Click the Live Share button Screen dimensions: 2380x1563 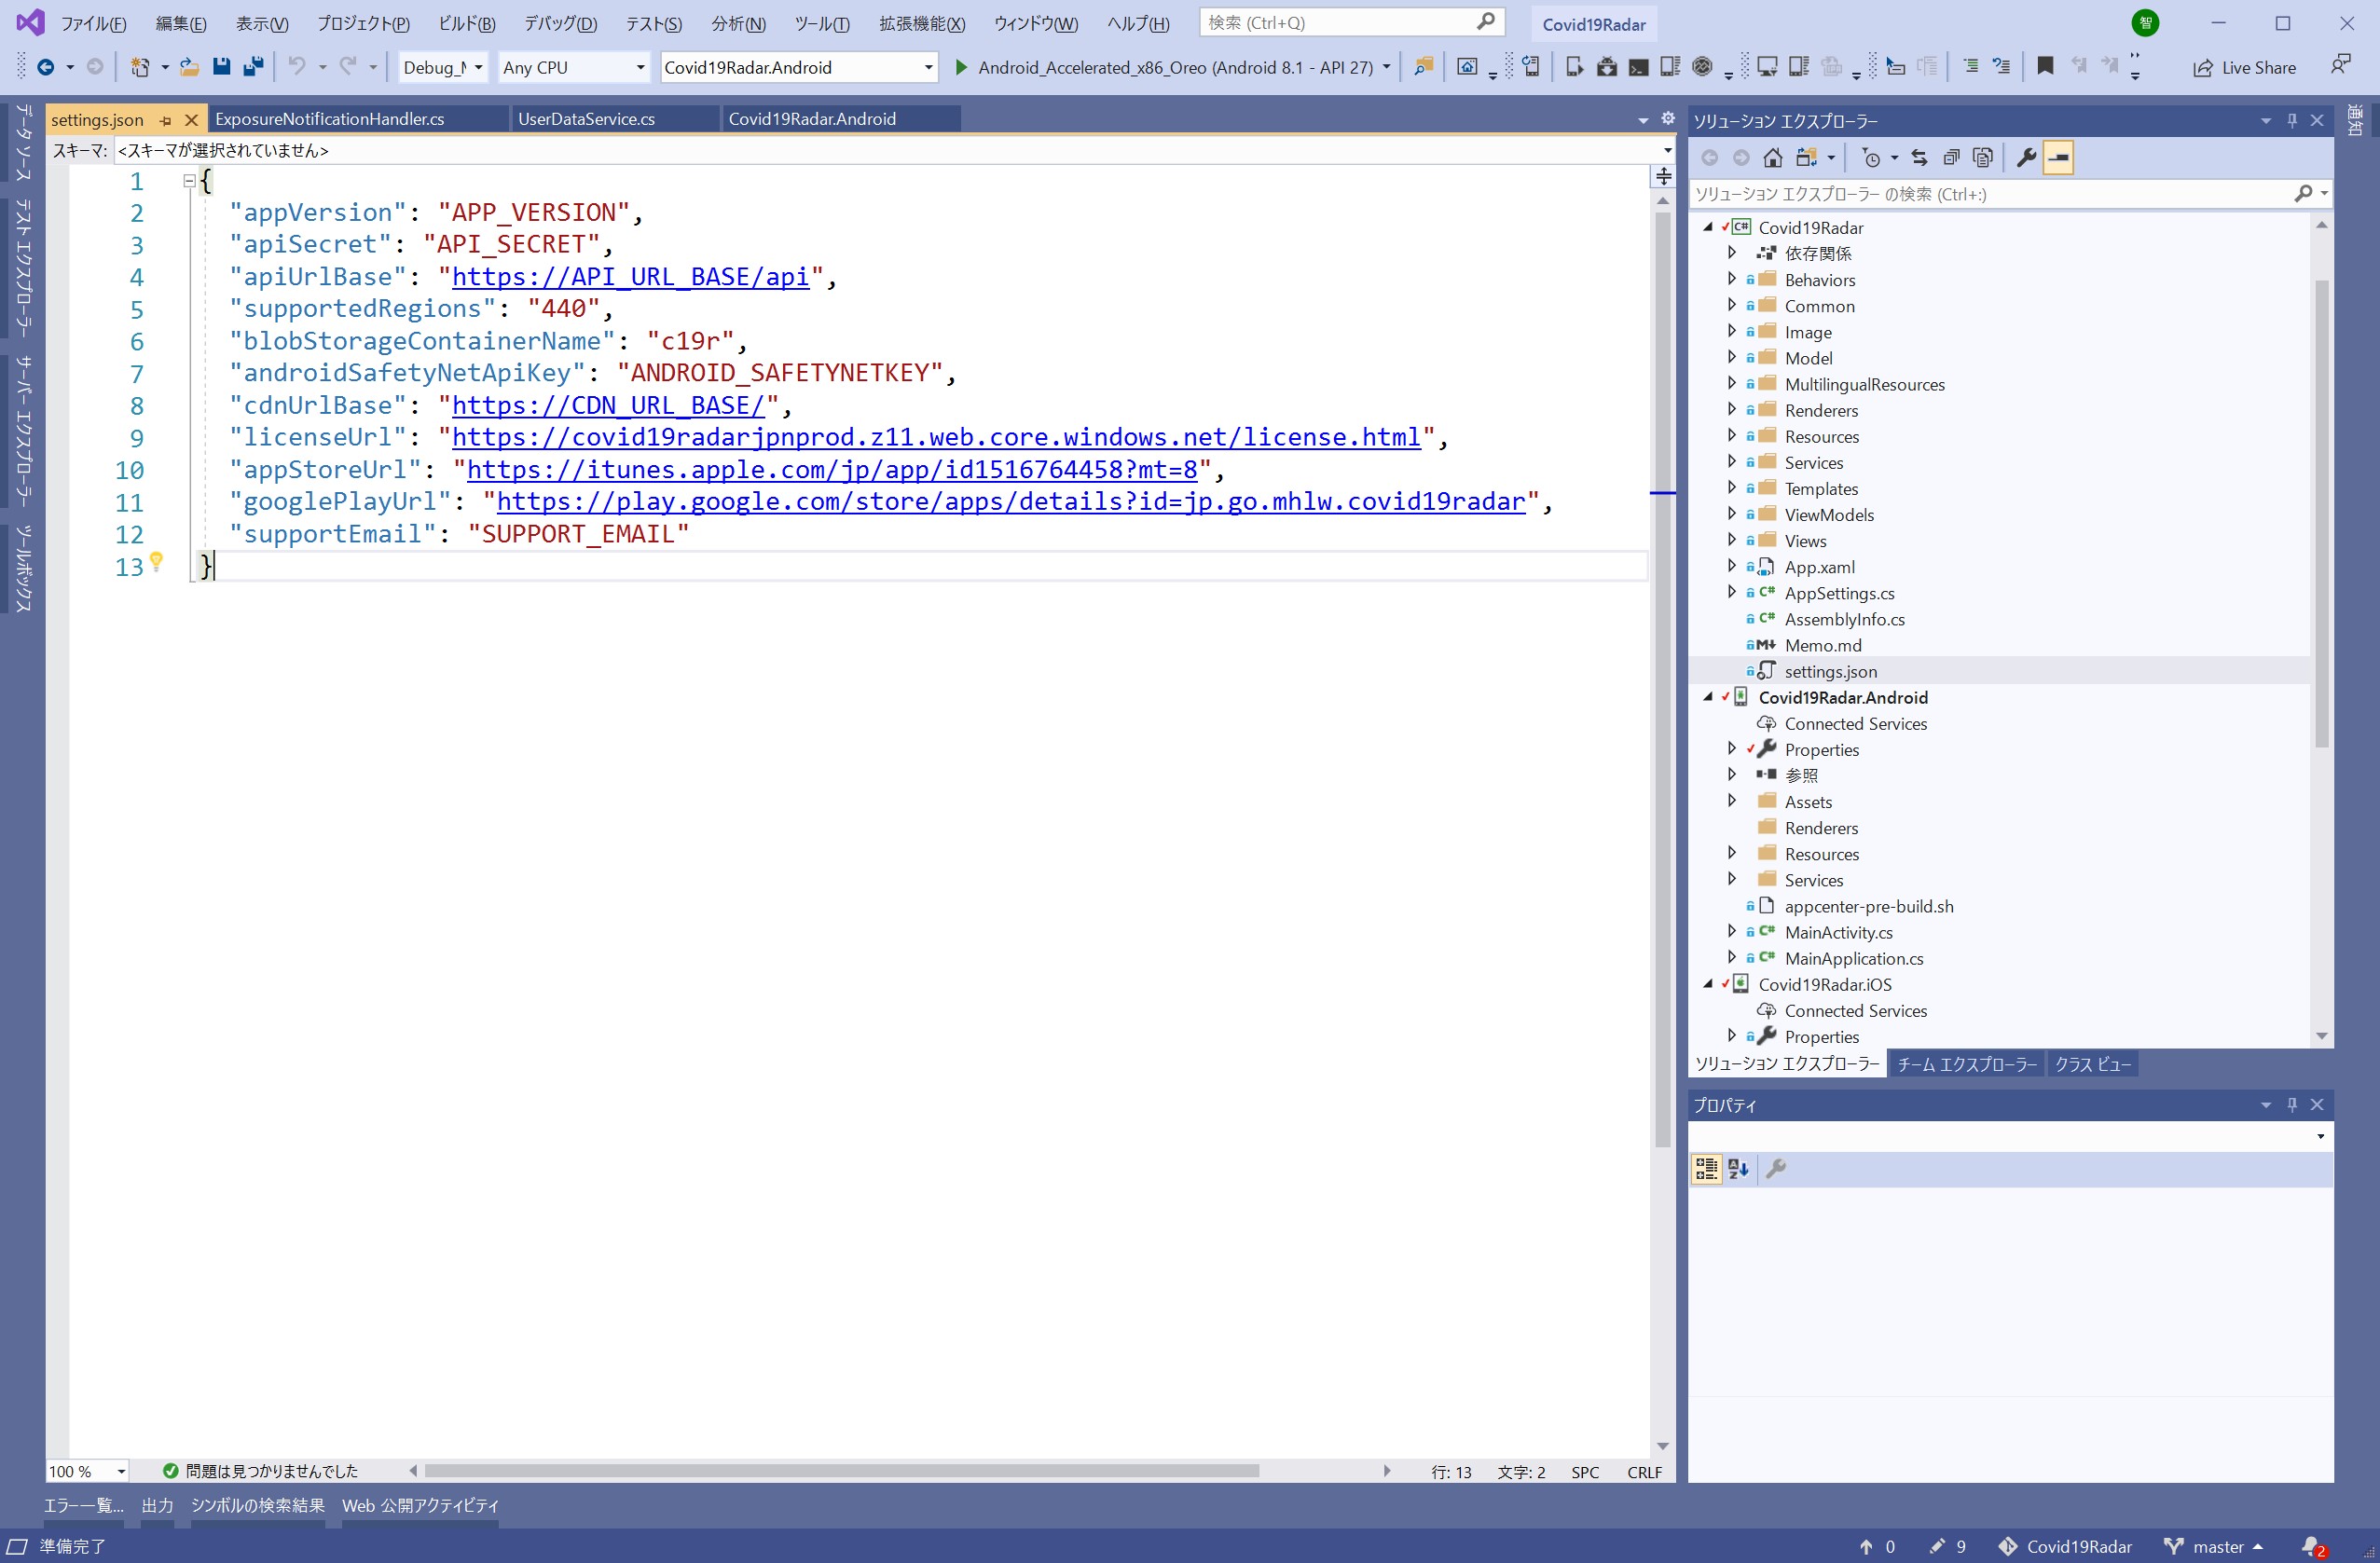pyautogui.click(x=2243, y=67)
